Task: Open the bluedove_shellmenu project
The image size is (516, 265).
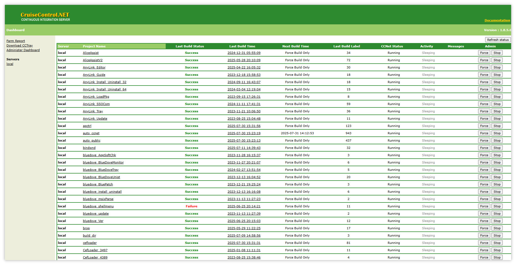Action: click(x=98, y=206)
